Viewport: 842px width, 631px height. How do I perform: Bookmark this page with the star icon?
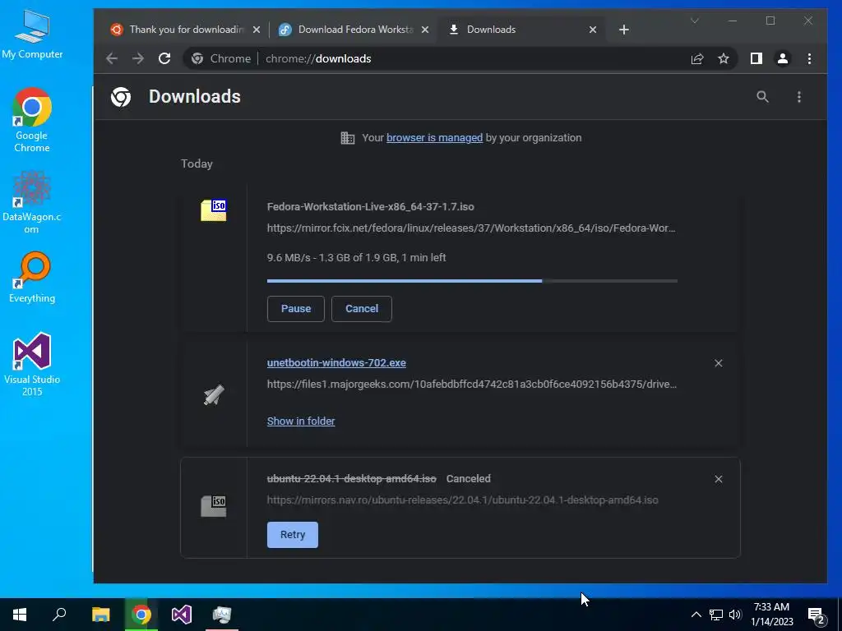(724, 58)
